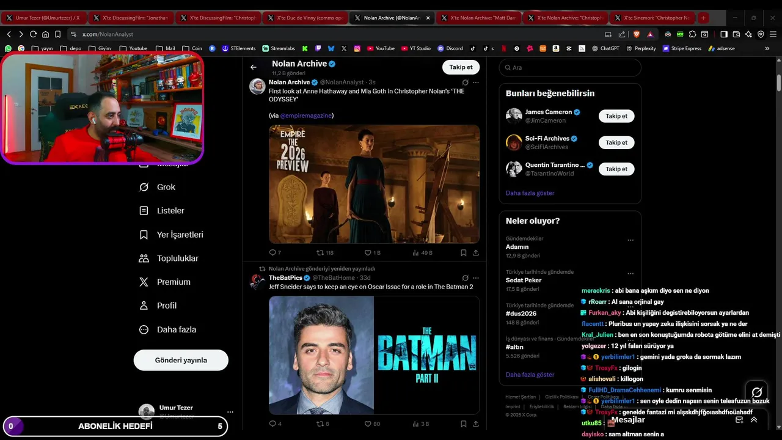Image resolution: width=782 pixels, height=440 pixels.
Task: Open the Streamlabs bookmark
Action: [279, 48]
